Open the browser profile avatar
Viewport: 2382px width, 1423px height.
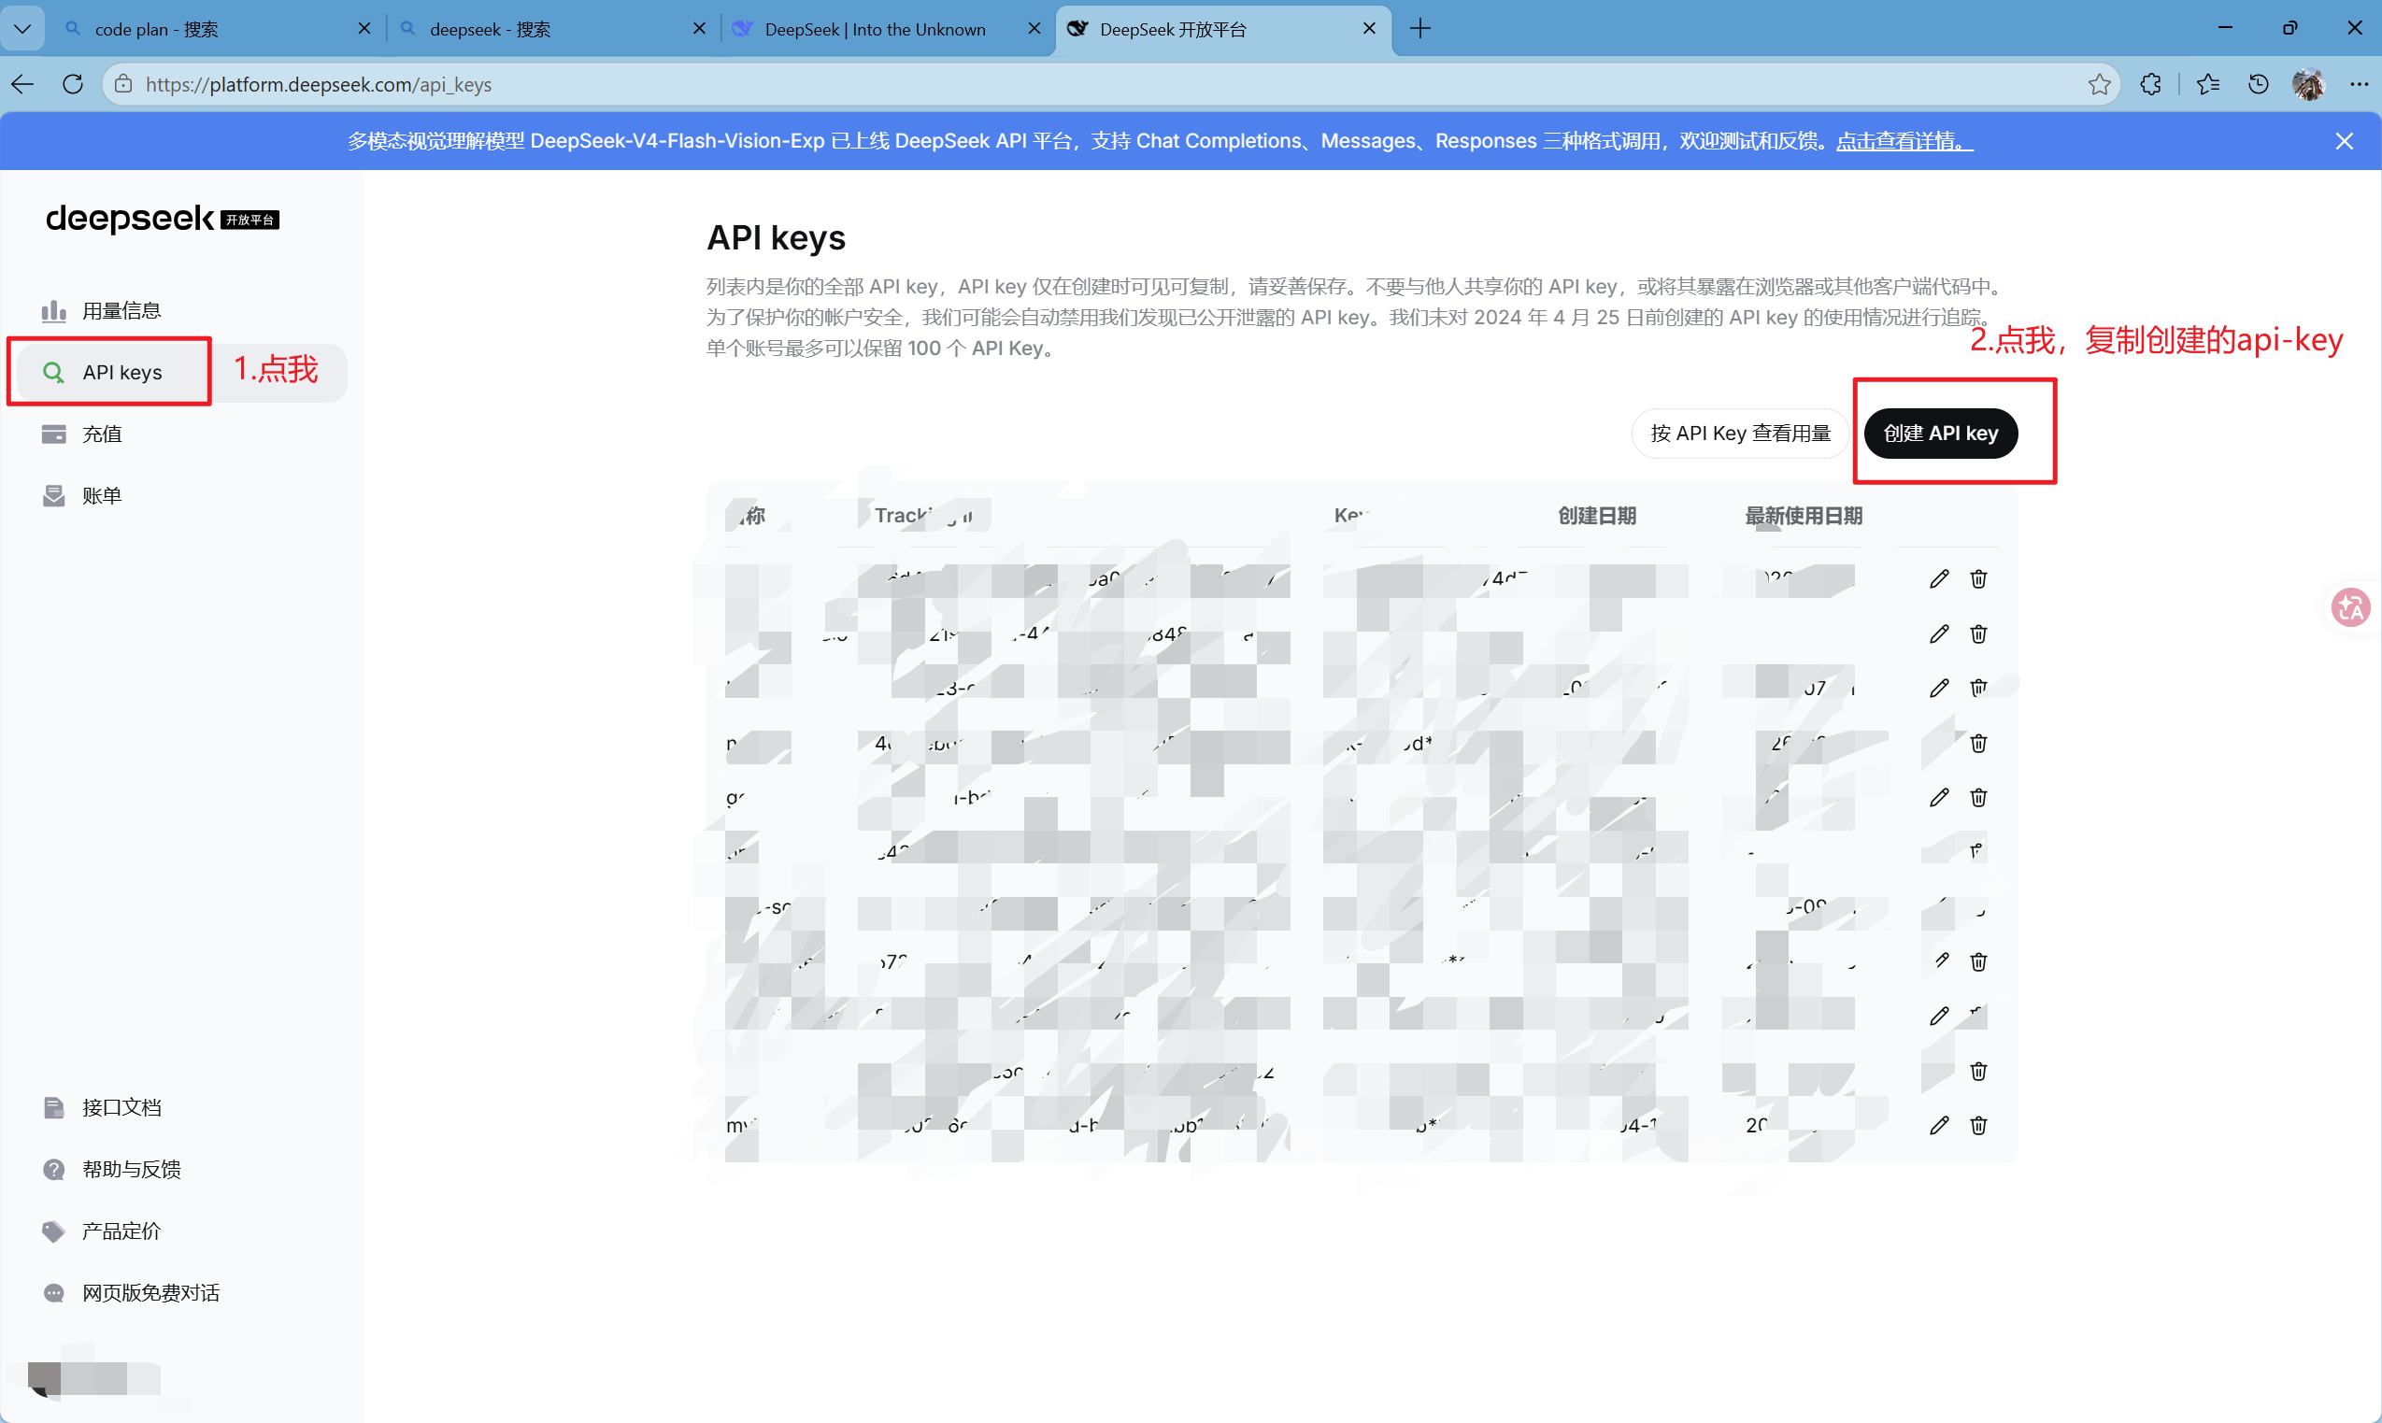pyautogui.click(x=2308, y=84)
